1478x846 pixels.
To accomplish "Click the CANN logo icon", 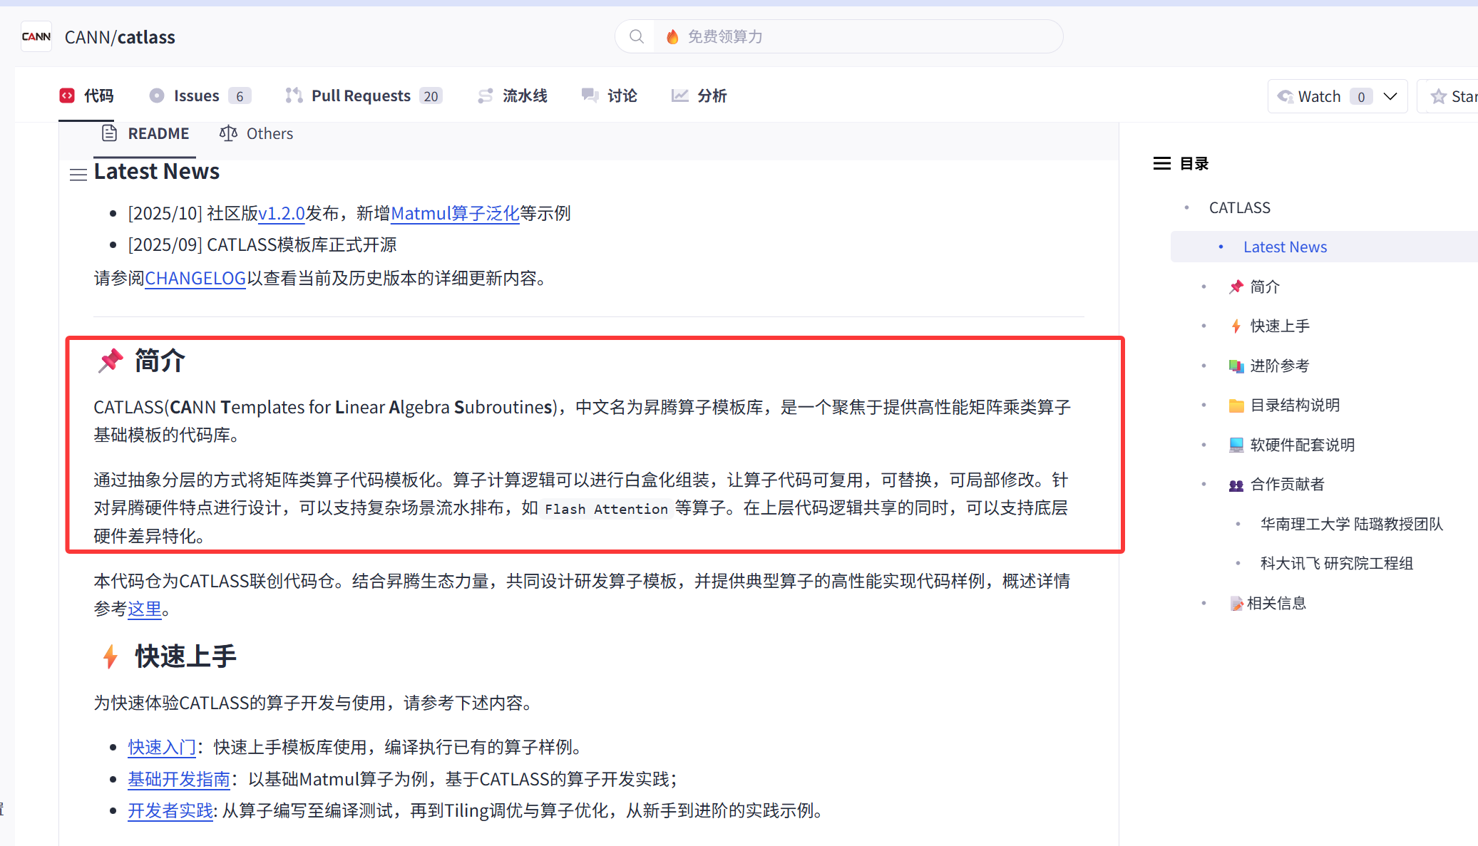I will [x=36, y=36].
